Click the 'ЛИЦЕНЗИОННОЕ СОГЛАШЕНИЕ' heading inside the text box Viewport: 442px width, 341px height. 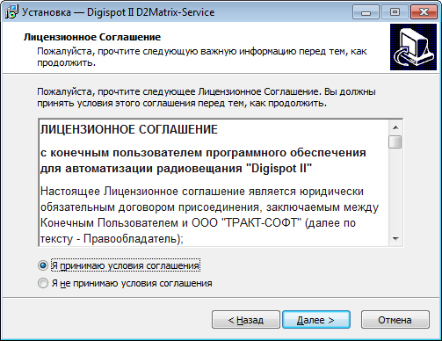point(129,129)
